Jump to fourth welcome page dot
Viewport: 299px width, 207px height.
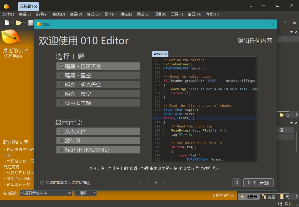point(163,182)
